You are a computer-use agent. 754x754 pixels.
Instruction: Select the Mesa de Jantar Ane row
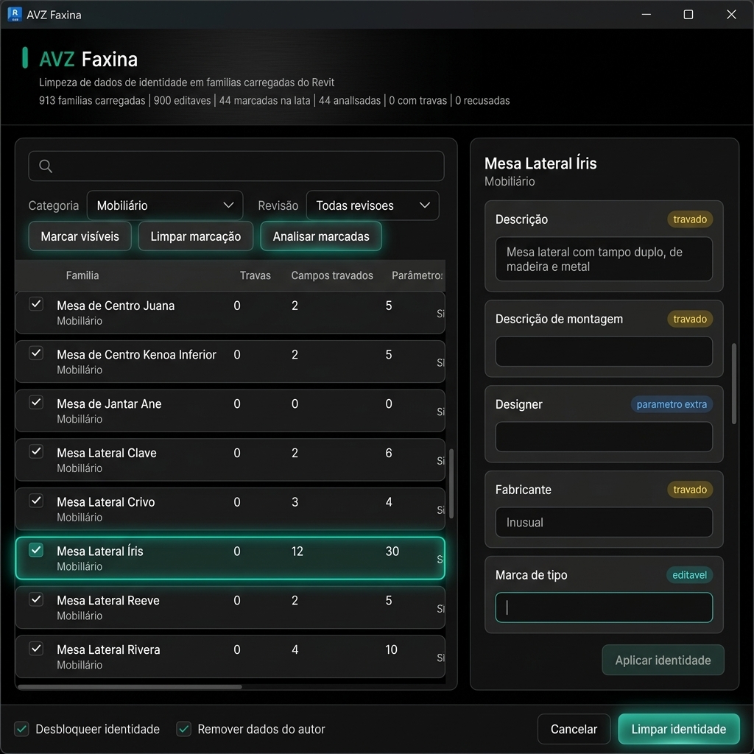[230, 411]
